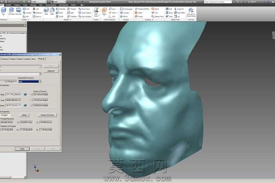Select the Trim surface tool

pyautogui.click(x=155, y=13)
